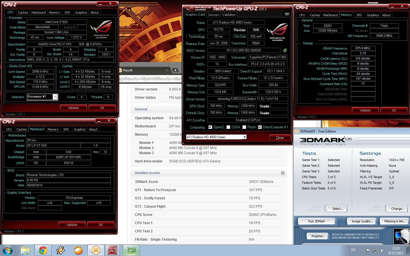410x256 pixels.
Task: Click the GT3 - Canyon Flight row label
Action: pyautogui.click(x=150, y=207)
